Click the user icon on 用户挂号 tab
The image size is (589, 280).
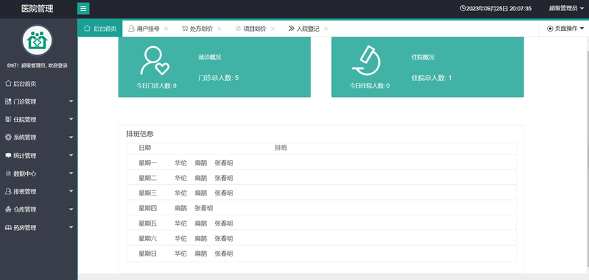131,29
